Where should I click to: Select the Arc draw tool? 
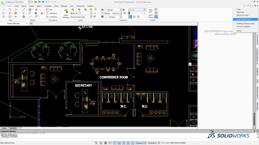tap(4, 13)
